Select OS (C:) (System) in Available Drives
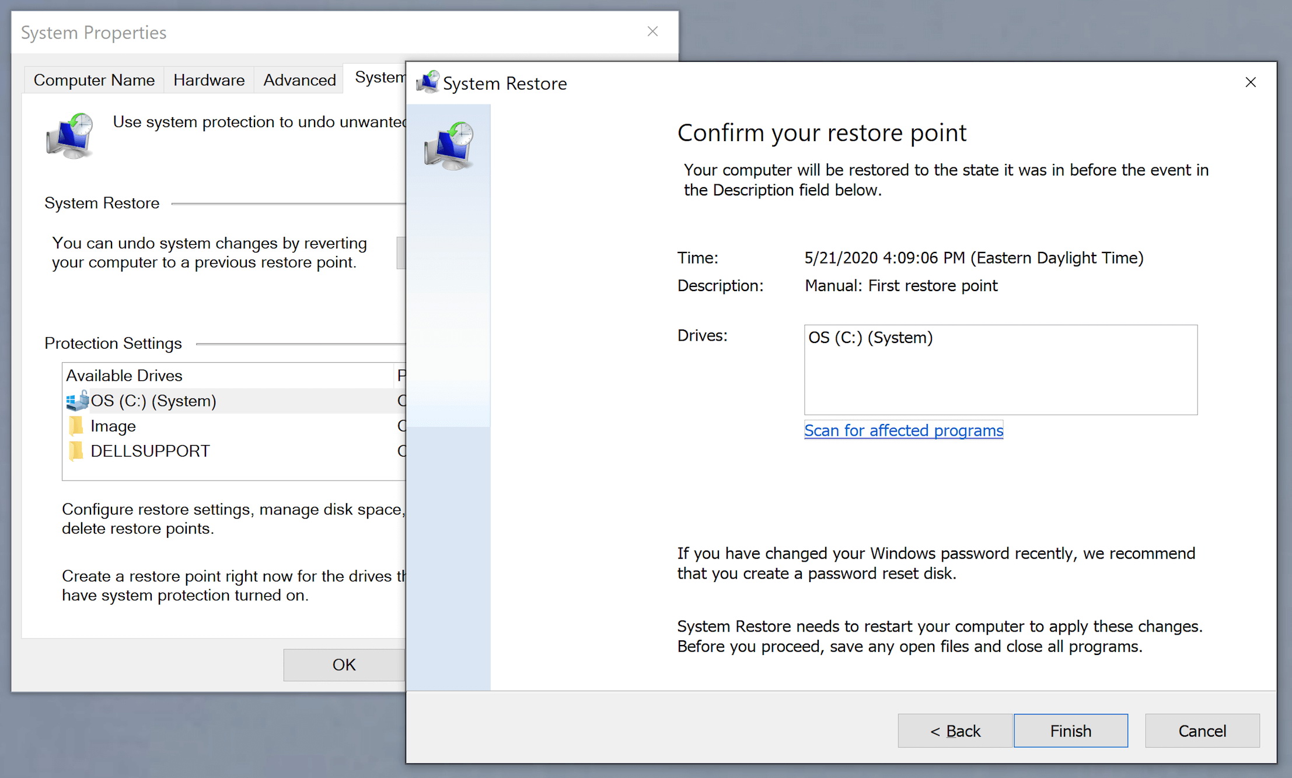 tap(153, 401)
